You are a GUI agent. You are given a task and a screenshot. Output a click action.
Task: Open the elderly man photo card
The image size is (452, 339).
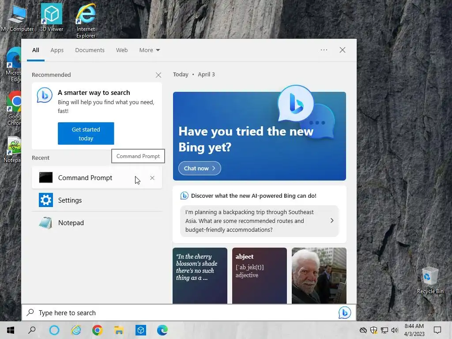click(319, 275)
